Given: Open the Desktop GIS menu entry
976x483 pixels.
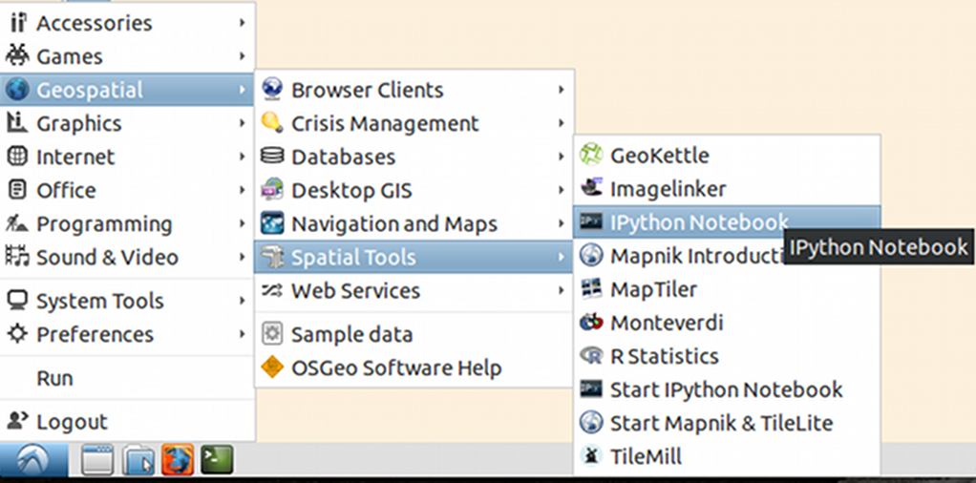Looking at the screenshot, I should [351, 190].
